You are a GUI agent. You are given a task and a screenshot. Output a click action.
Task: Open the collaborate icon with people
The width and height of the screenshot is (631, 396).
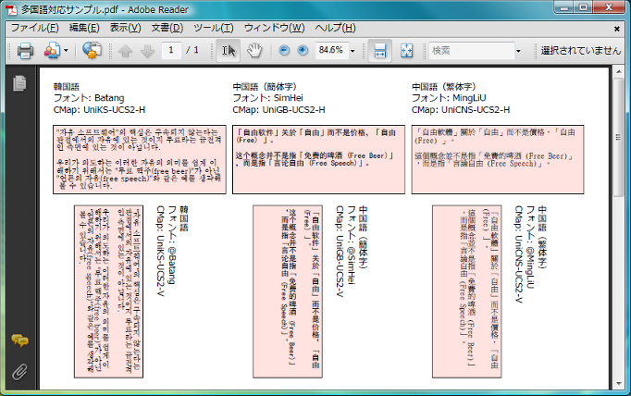(52, 51)
